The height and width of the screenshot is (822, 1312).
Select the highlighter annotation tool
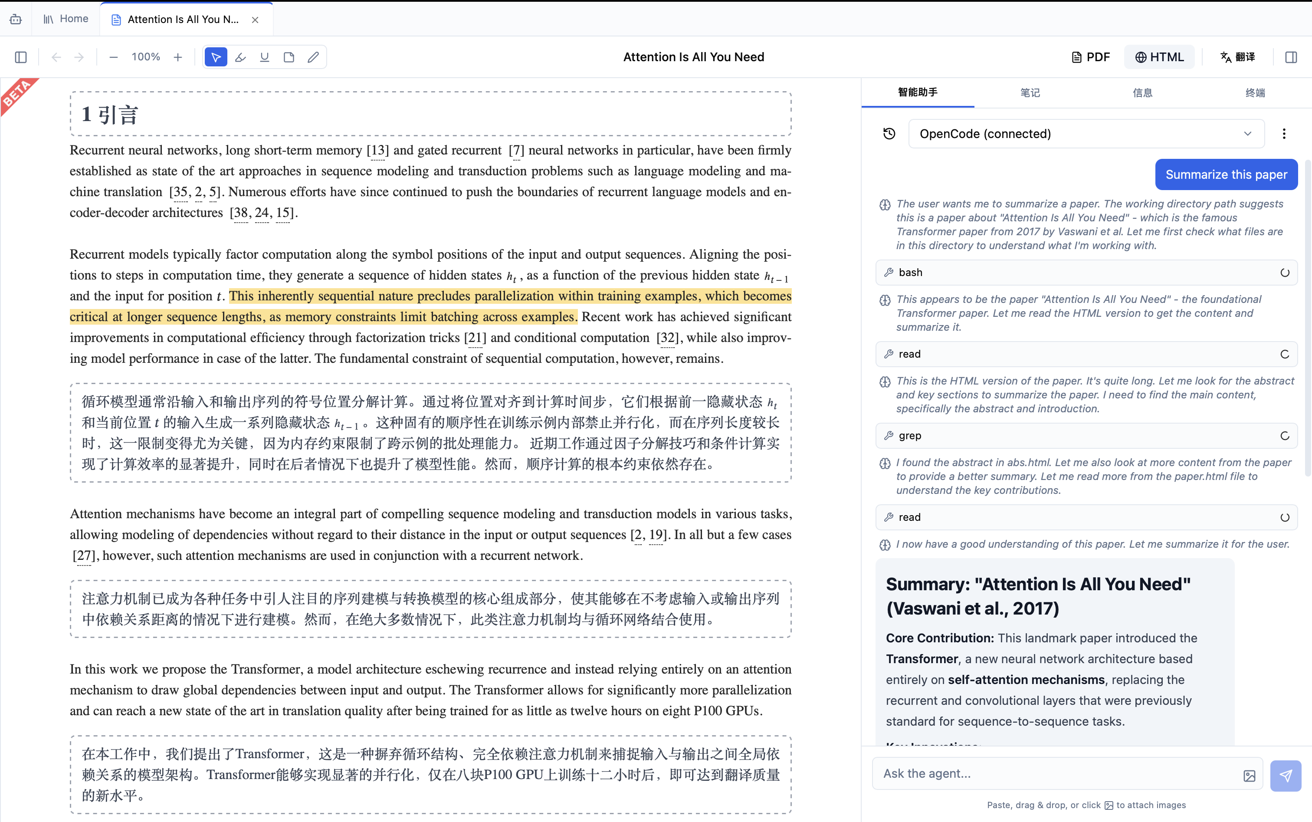tap(240, 57)
